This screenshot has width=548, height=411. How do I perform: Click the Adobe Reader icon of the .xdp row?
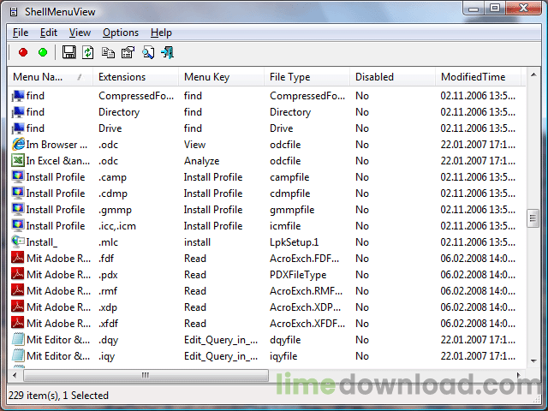[x=18, y=307]
